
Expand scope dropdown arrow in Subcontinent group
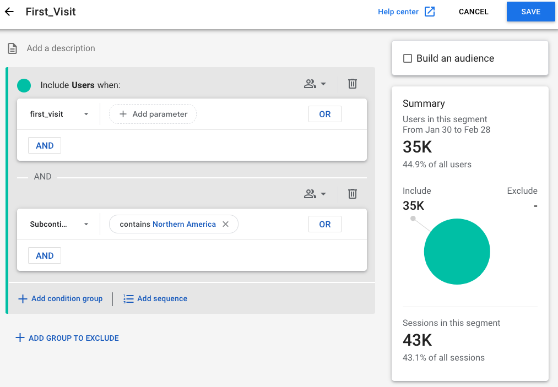pyautogui.click(x=323, y=194)
